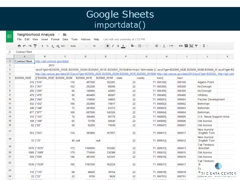Decrease decimal places icon
Image resolution: width=240 pixels, height=180 pixels.
53,46
